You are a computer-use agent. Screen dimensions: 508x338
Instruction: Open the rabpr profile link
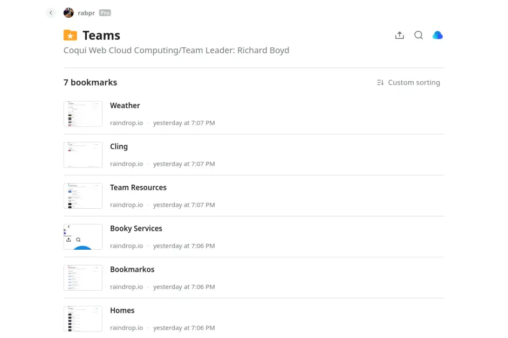point(86,13)
